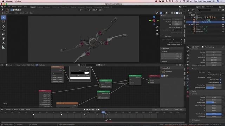This screenshot has width=225, height=126.
Task: Adjust the Object Velocity slider
Action: click(x=214, y=114)
